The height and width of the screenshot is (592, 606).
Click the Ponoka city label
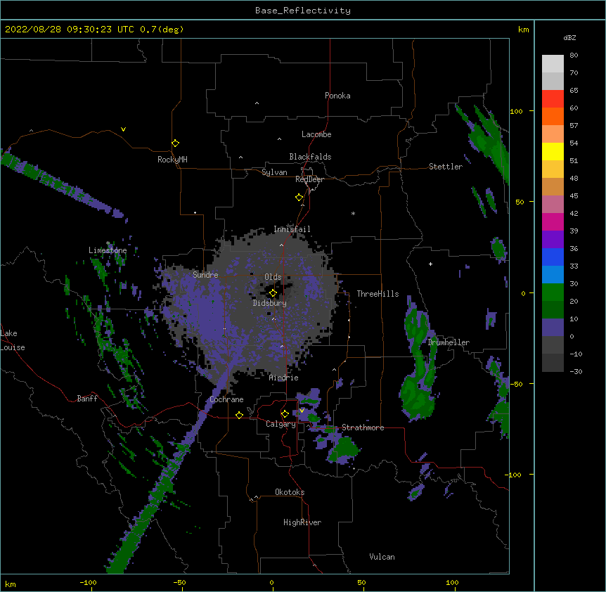point(337,96)
